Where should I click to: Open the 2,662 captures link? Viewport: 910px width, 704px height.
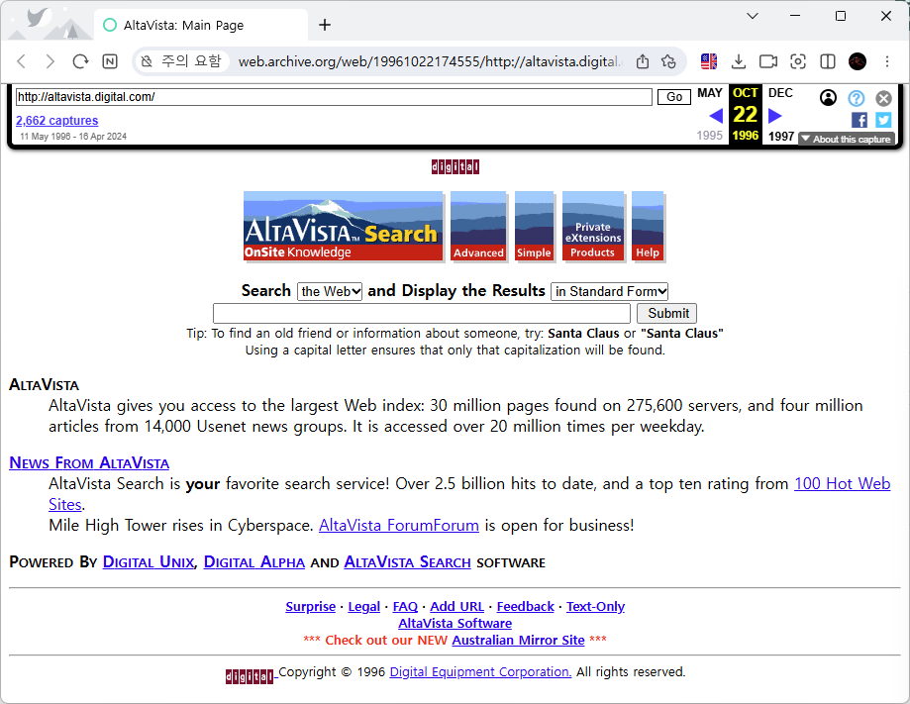click(x=56, y=121)
